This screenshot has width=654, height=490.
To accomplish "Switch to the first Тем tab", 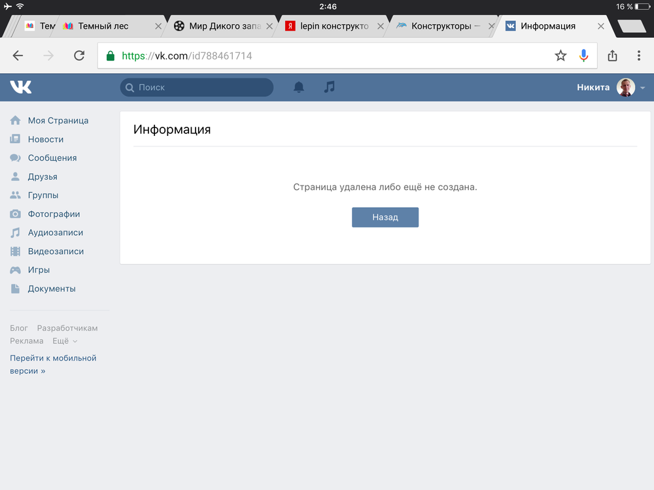I will [x=41, y=26].
